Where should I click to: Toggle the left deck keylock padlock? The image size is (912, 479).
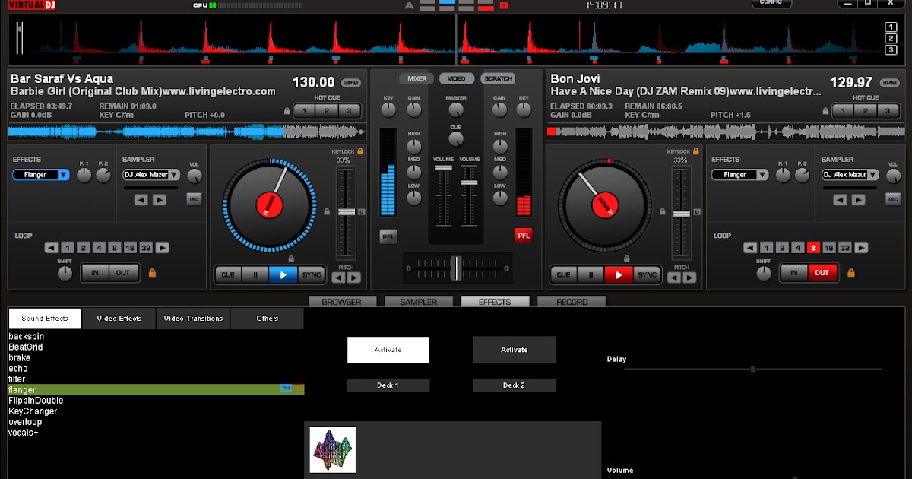click(x=360, y=151)
